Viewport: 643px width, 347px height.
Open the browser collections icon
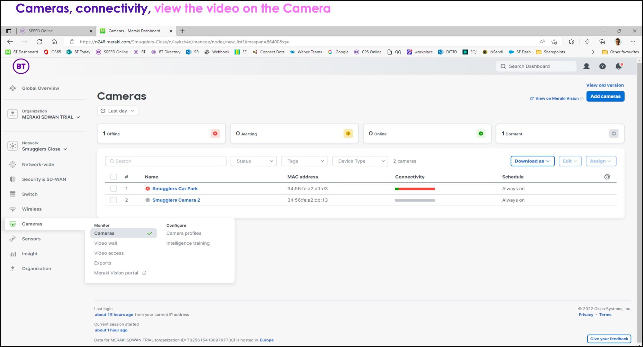[x=602, y=42]
